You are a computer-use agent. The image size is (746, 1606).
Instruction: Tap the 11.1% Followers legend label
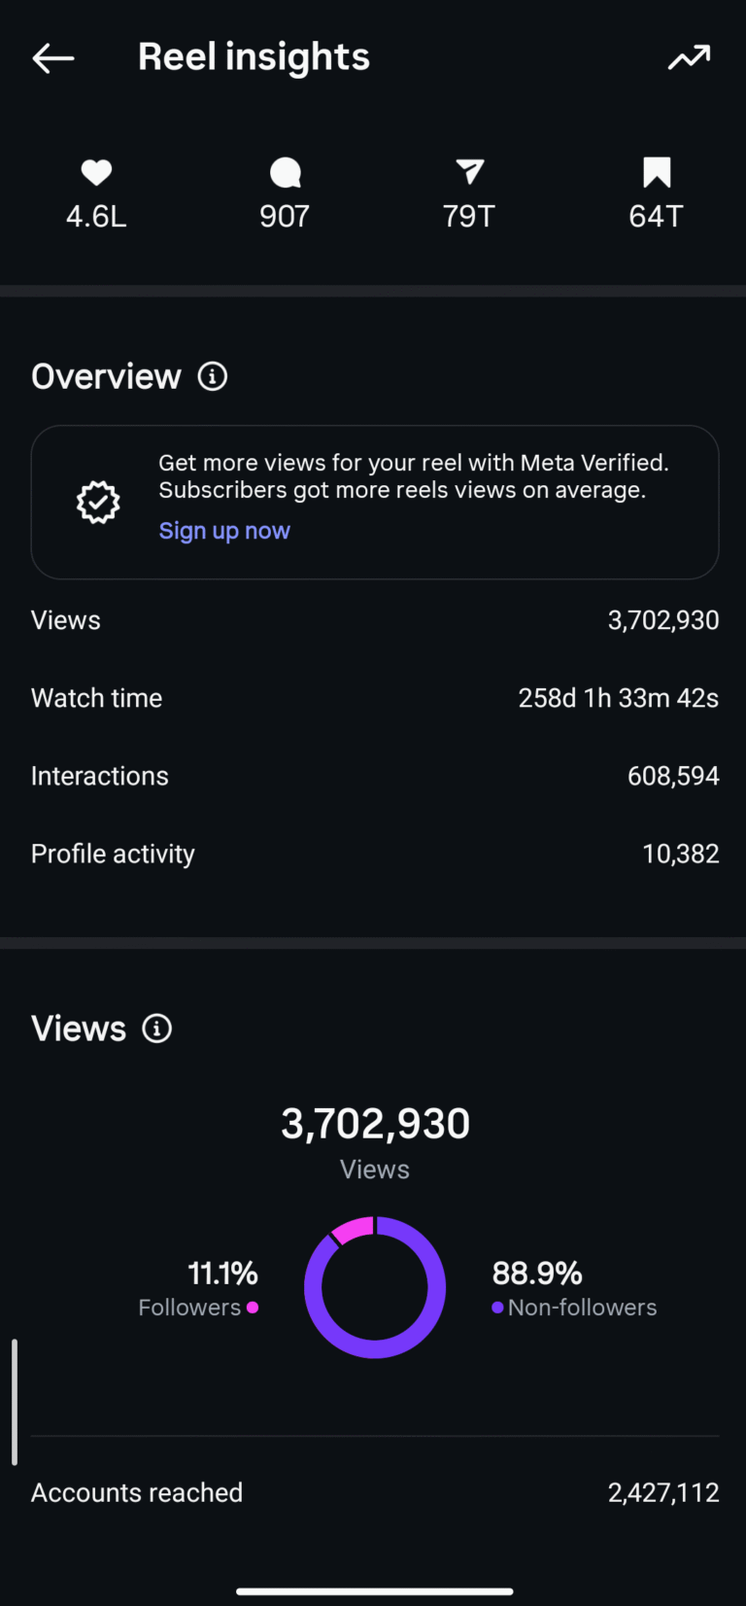(199, 1289)
